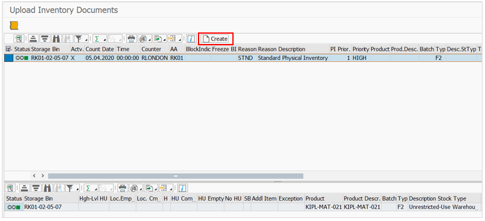Click the left arrow of horizontal scrollbar

34,176
